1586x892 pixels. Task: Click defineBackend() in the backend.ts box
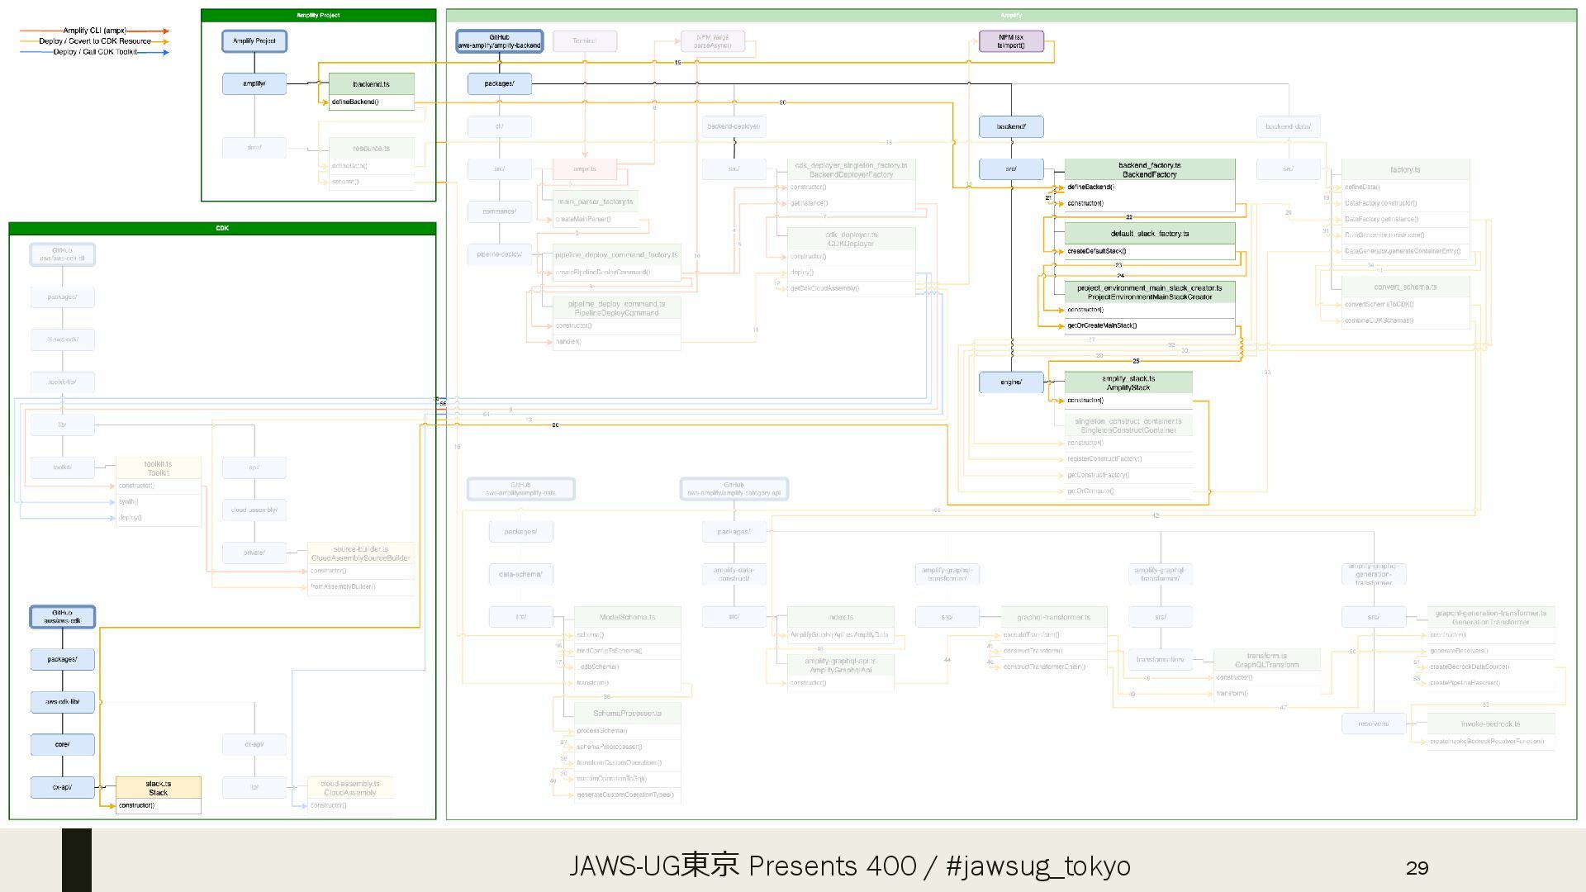pos(355,102)
